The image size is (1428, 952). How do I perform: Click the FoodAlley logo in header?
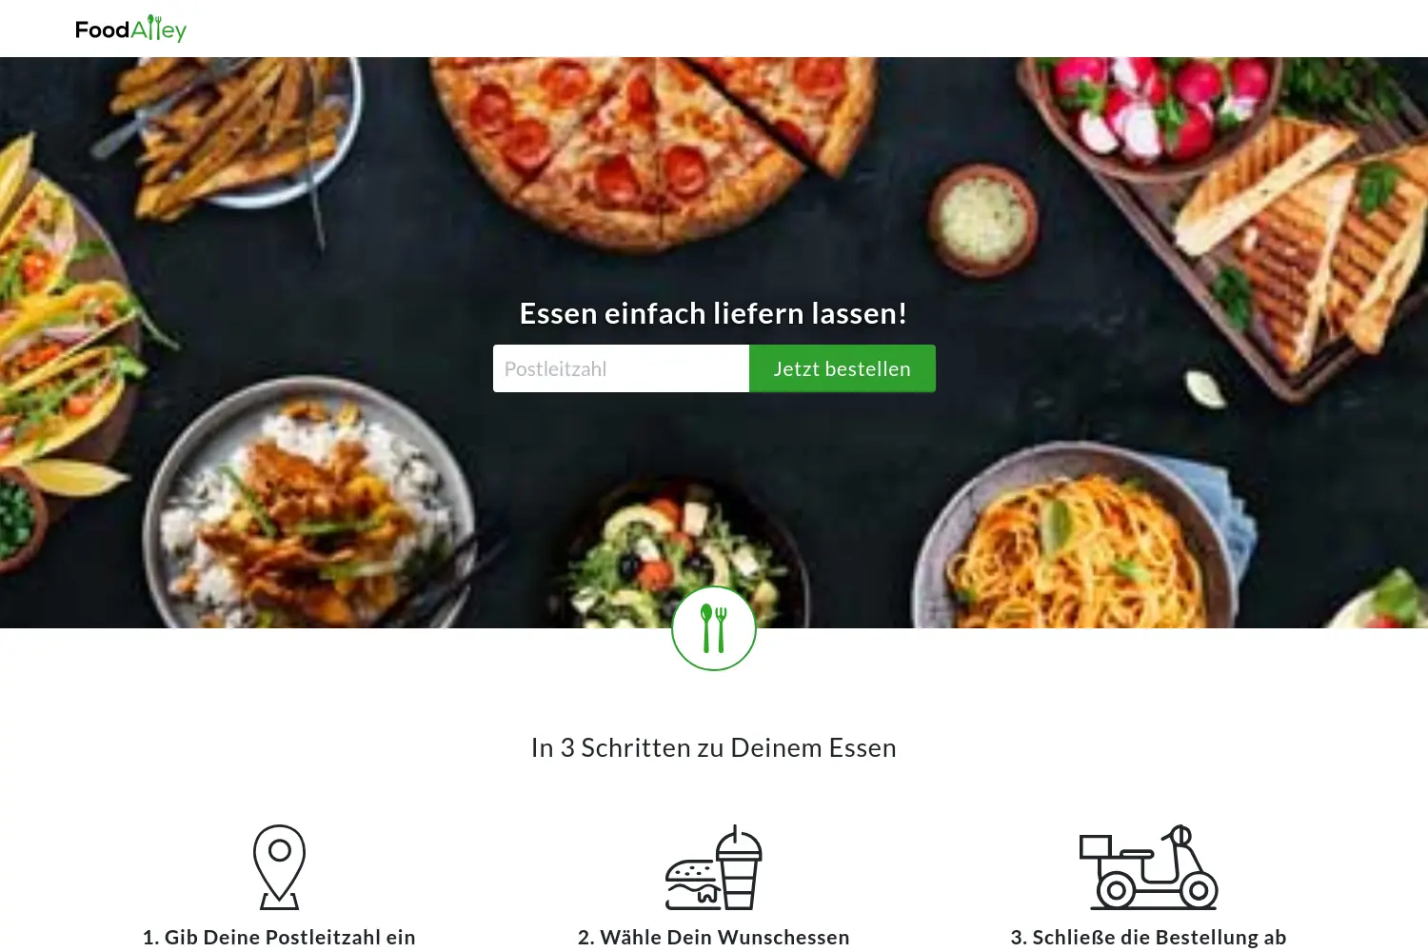click(130, 29)
